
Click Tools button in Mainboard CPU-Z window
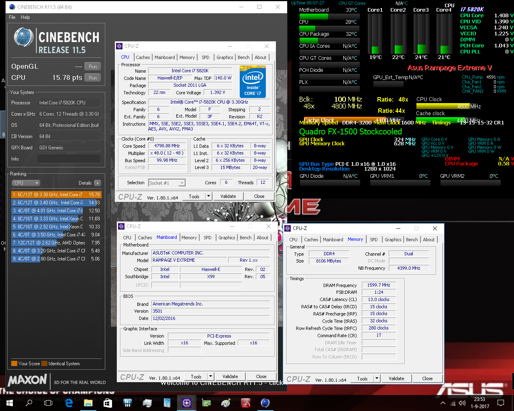[196, 376]
